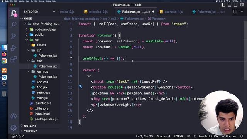Screen dimensions: 247x139
Task: Open the notifications bell in status bar
Action: 242,136
